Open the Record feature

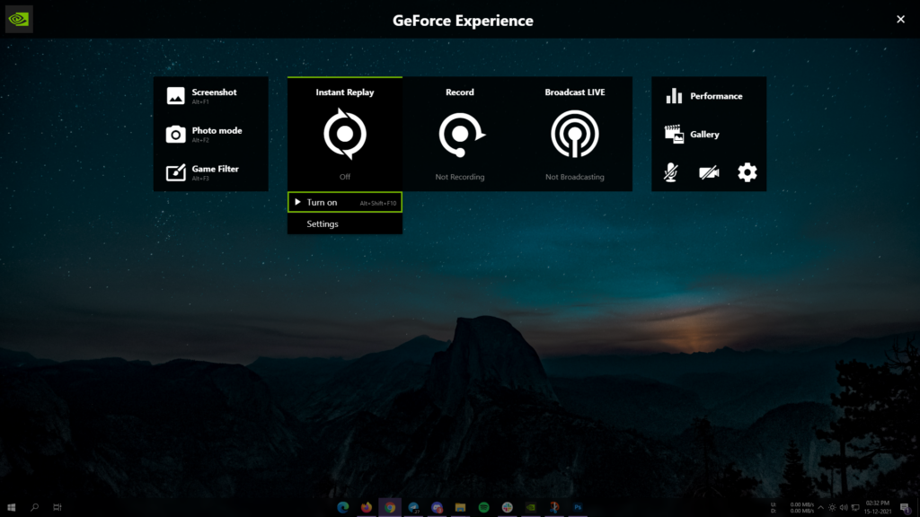pyautogui.click(x=459, y=133)
